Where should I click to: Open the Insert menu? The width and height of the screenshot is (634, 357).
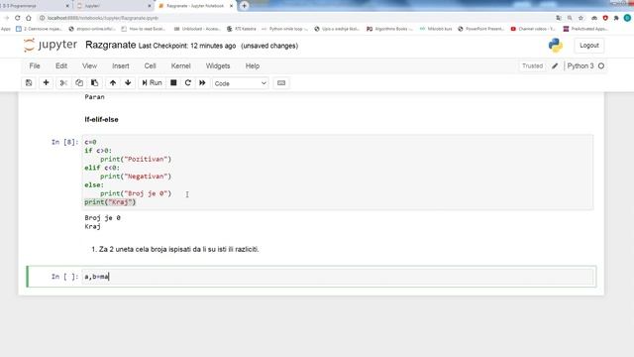tap(121, 66)
